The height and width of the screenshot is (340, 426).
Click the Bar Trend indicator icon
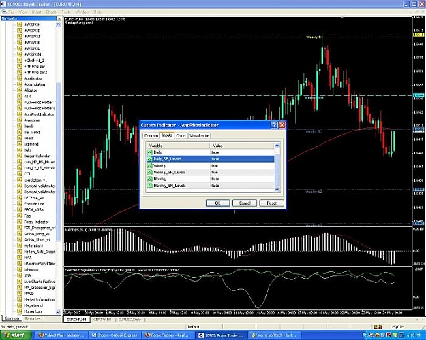tap(20, 132)
